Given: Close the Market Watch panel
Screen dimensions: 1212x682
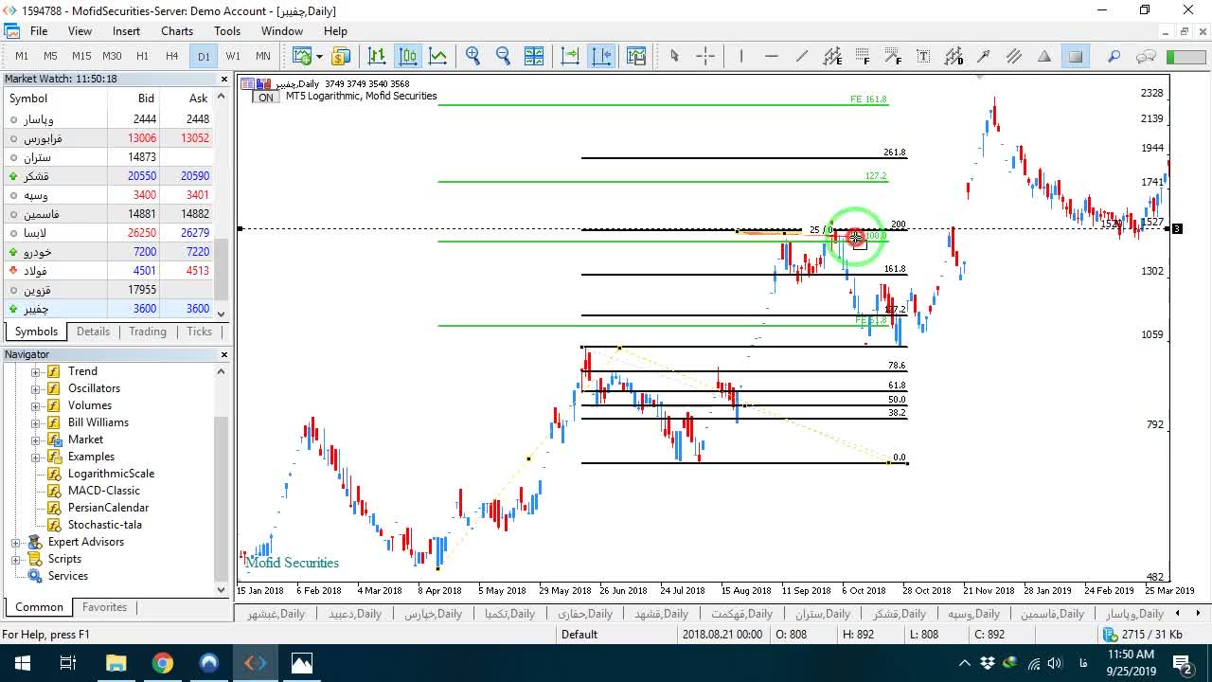Looking at the screenshot, I should [224, 79].
